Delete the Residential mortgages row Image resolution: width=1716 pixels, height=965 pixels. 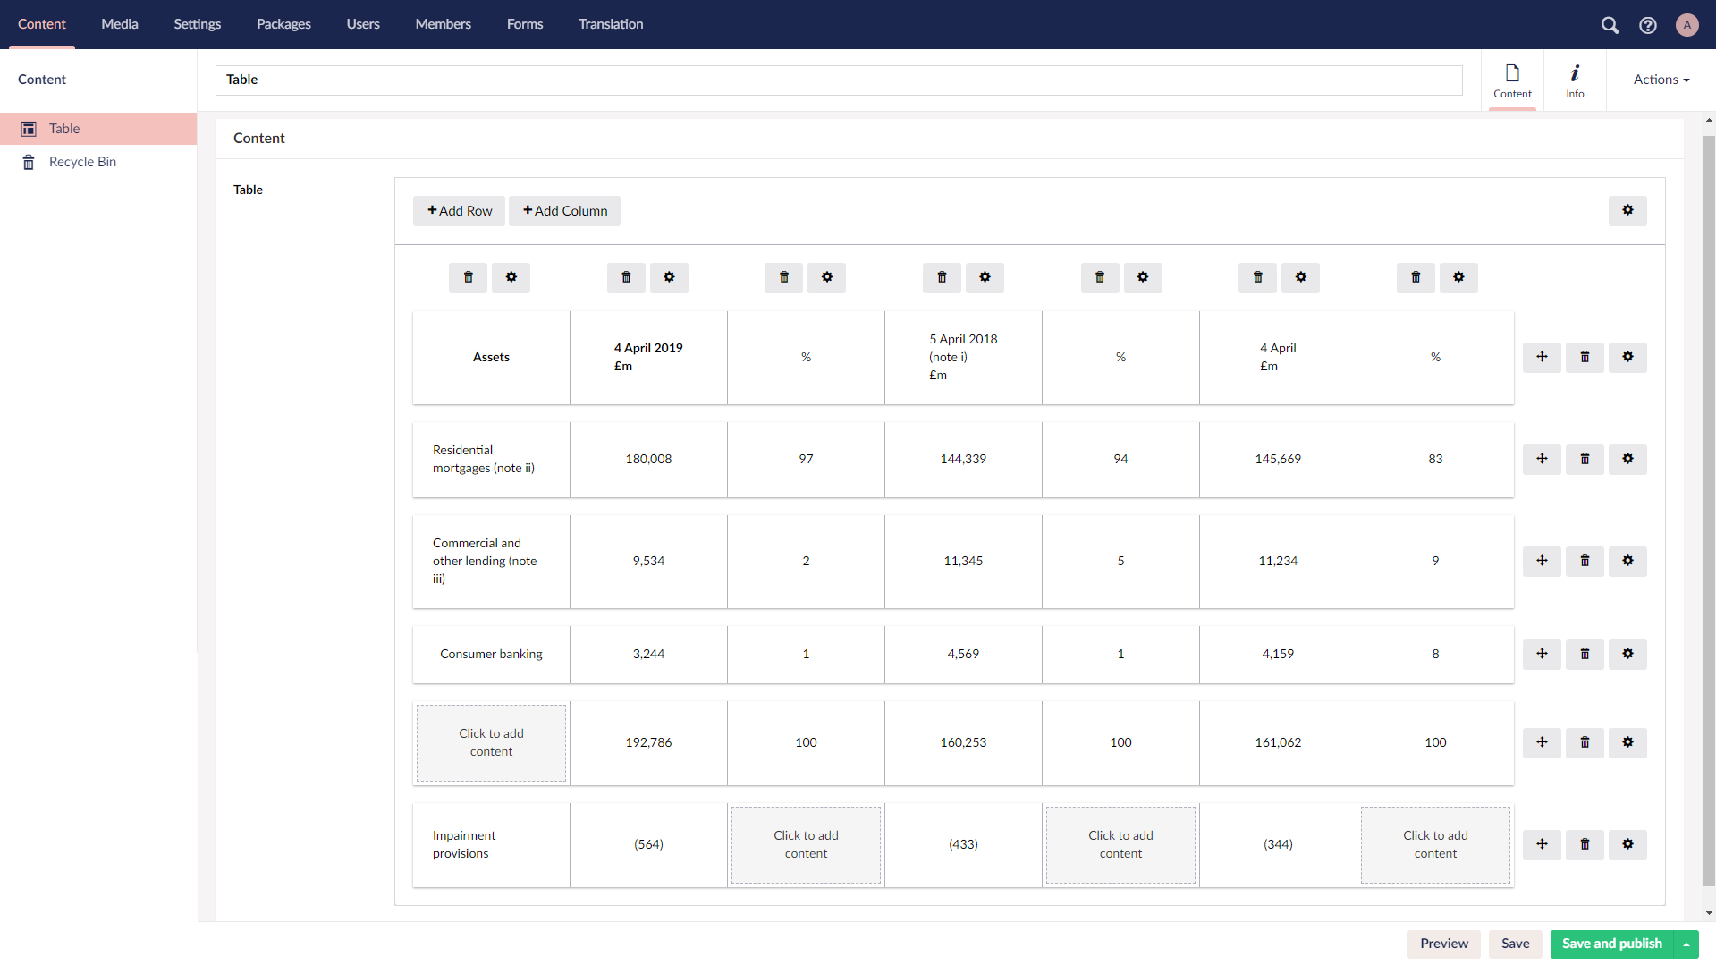pos(1585,459)
